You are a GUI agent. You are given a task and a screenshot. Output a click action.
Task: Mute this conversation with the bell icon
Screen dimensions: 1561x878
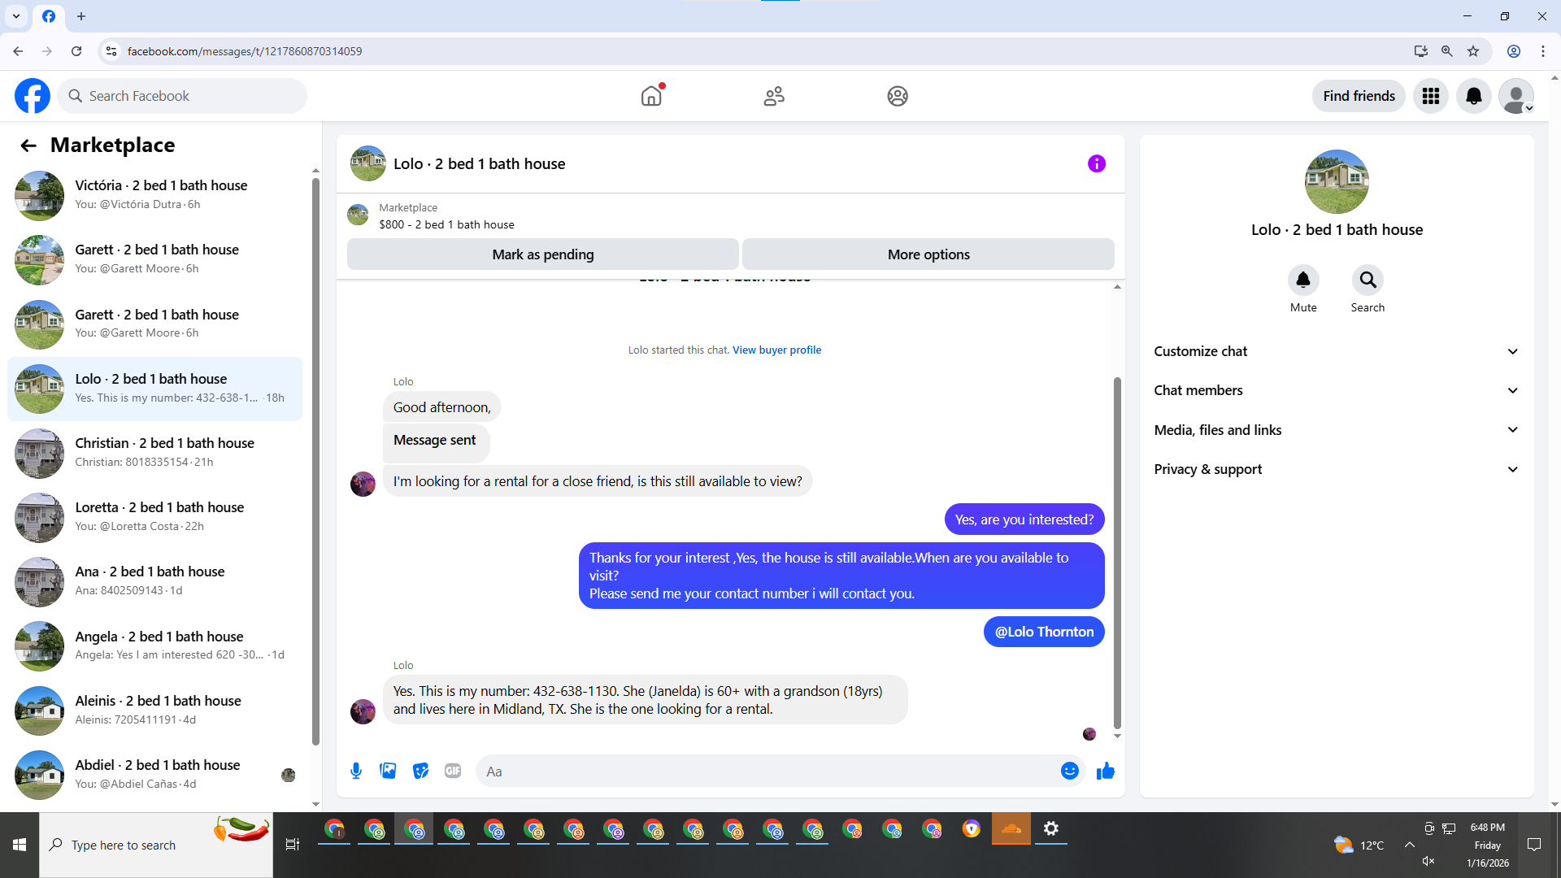(1302, 280)
